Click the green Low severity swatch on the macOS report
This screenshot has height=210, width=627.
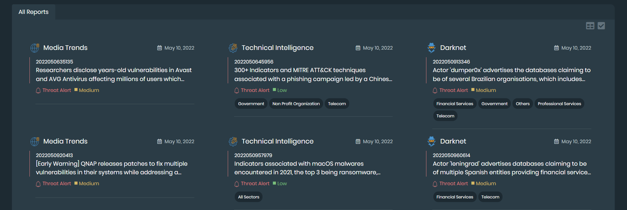[274, 183]
